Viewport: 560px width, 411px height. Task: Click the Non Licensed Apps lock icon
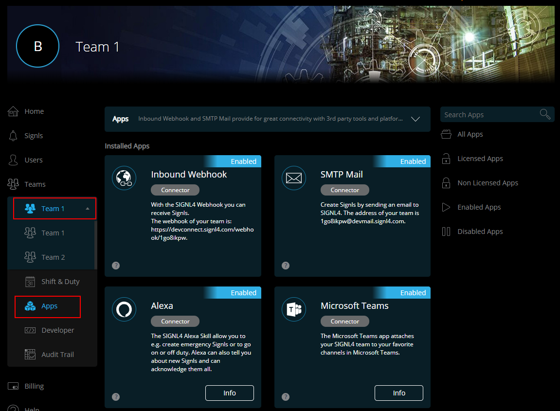446,183
